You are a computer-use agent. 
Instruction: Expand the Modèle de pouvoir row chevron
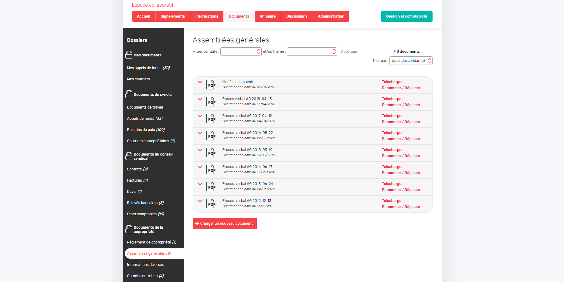coord(200,82)
